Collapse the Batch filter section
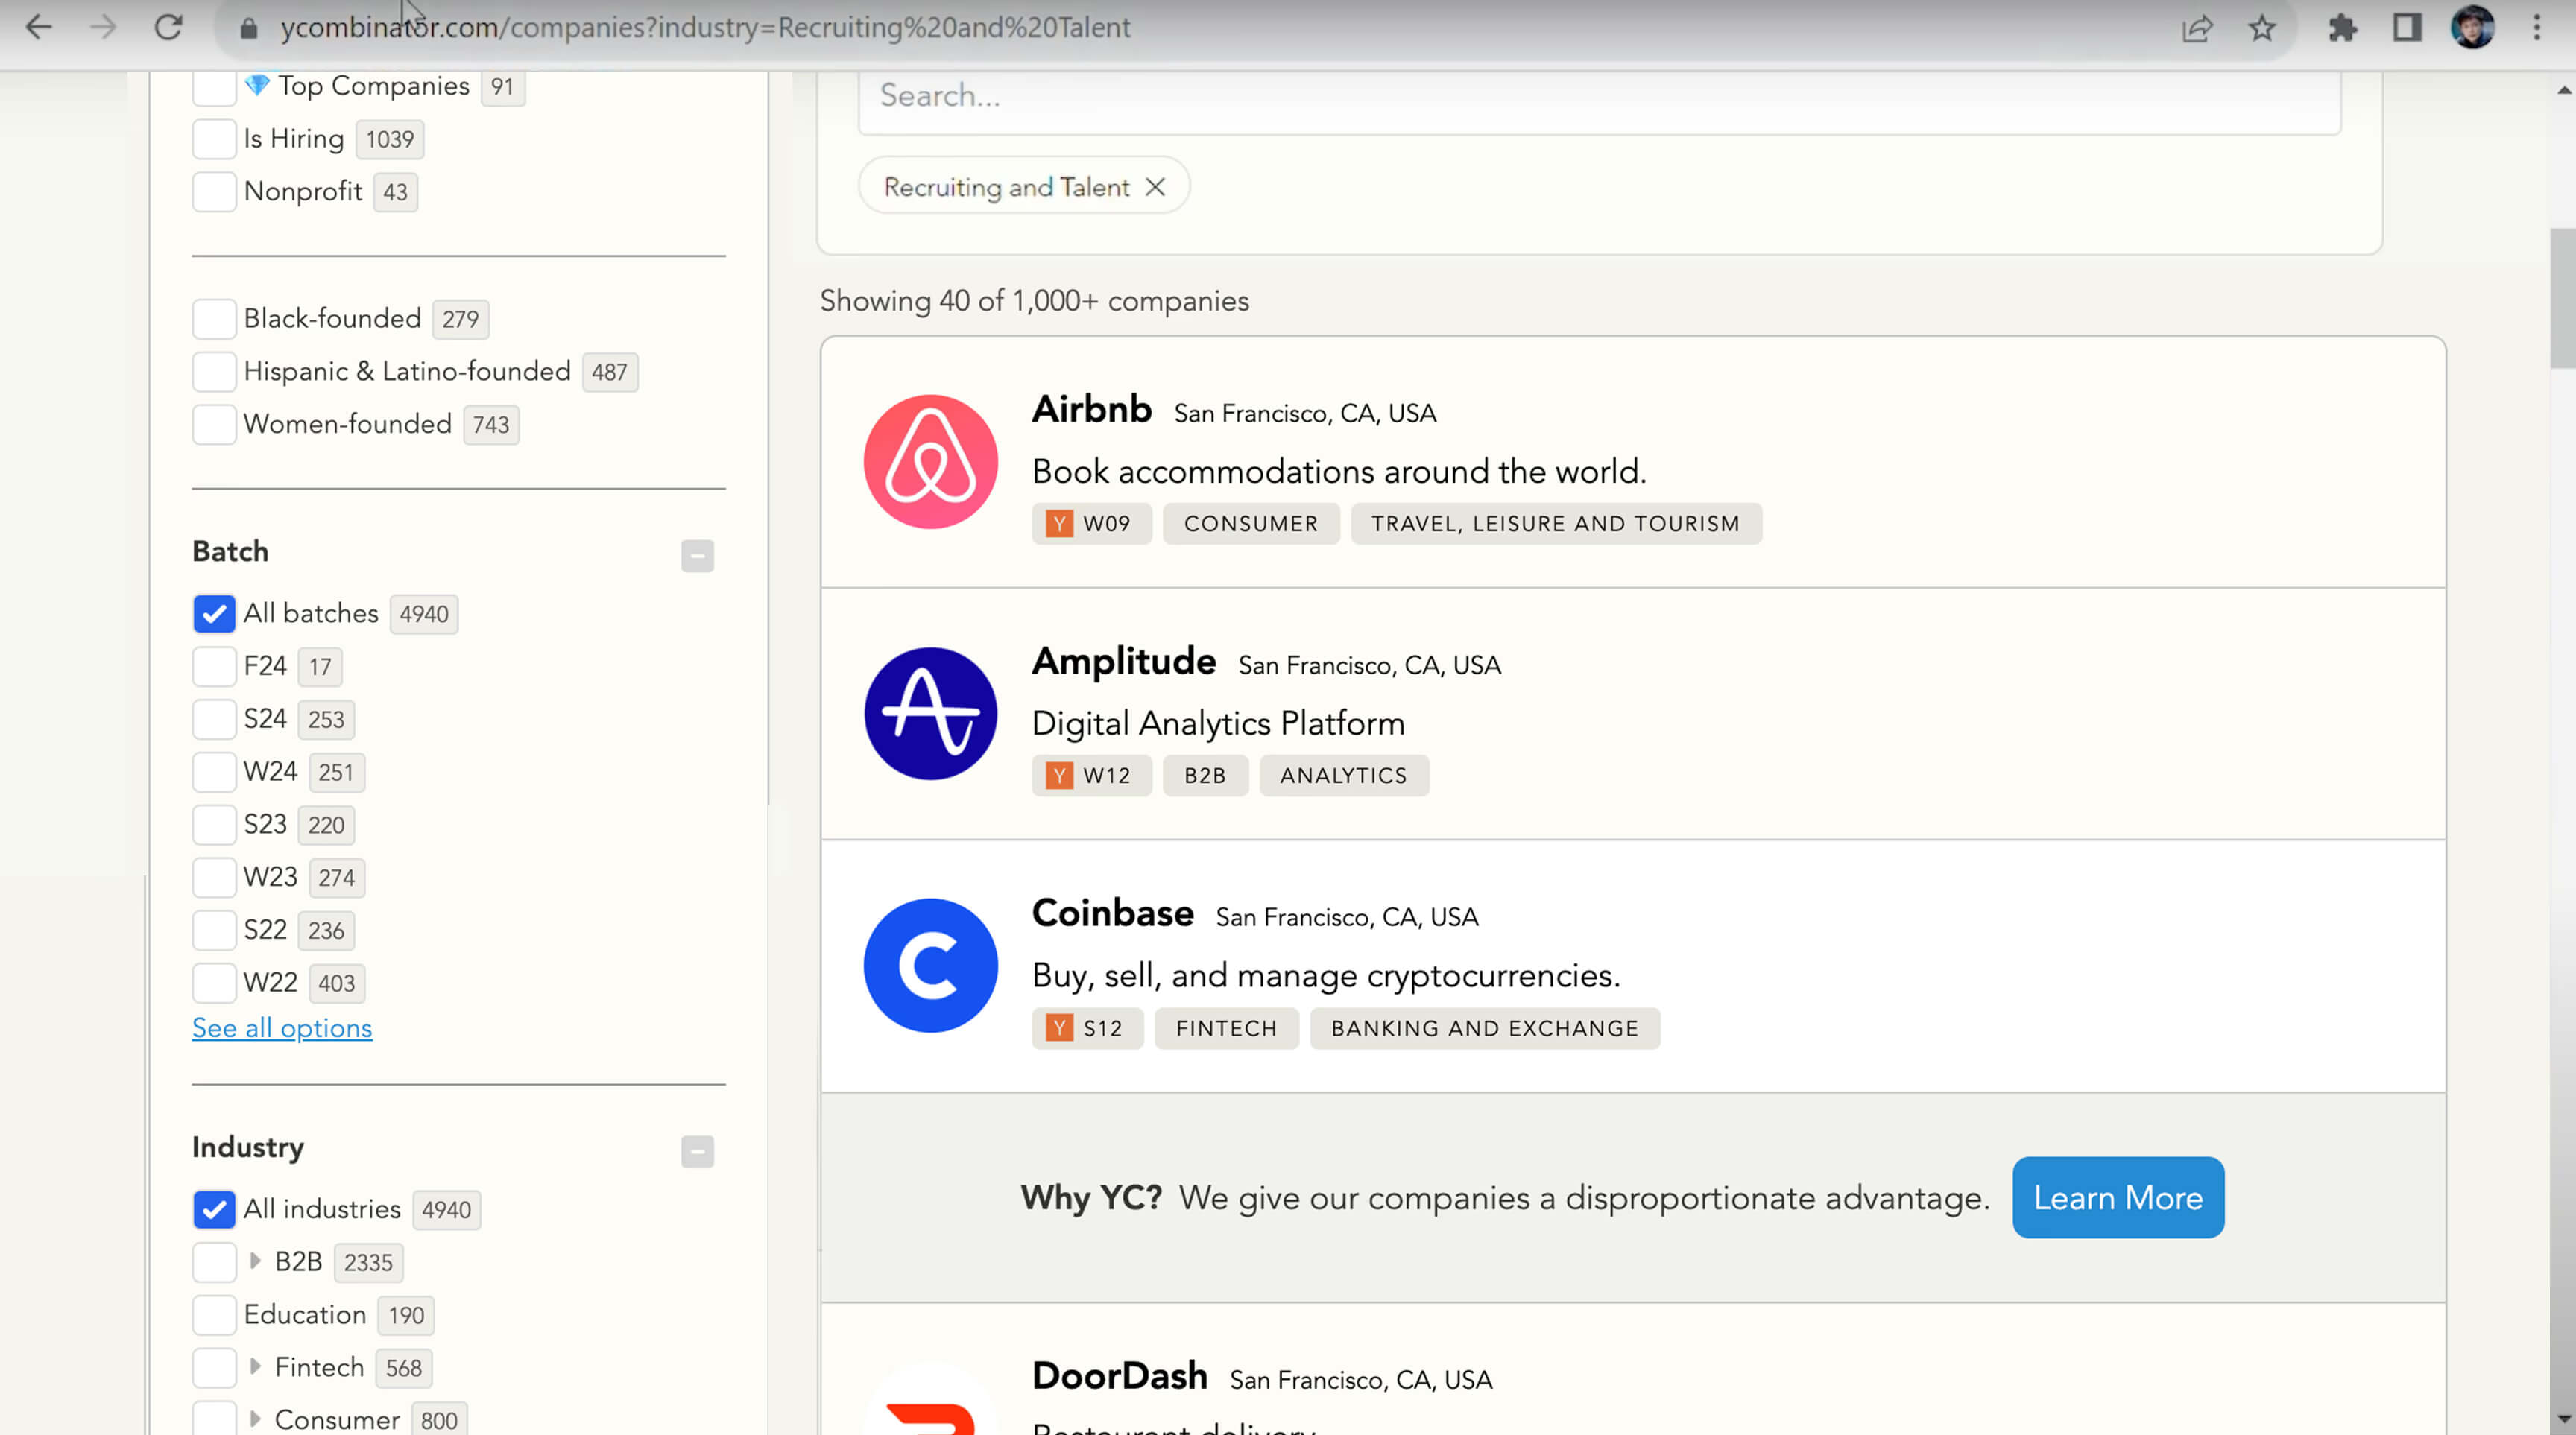This screenshot has height=1435, width=2576. tap(697, 556)
